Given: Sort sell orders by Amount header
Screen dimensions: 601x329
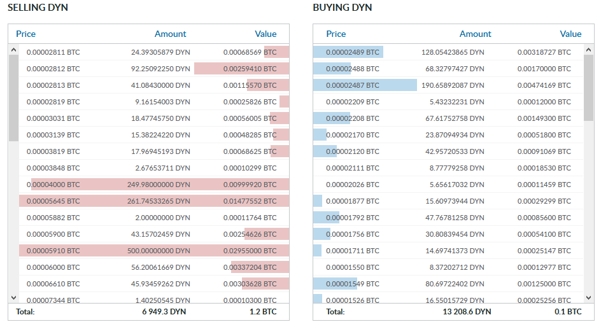Looking at the screenshot, I should [170, 34].
